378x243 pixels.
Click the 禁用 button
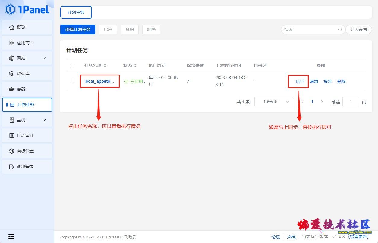coord(130,29)
